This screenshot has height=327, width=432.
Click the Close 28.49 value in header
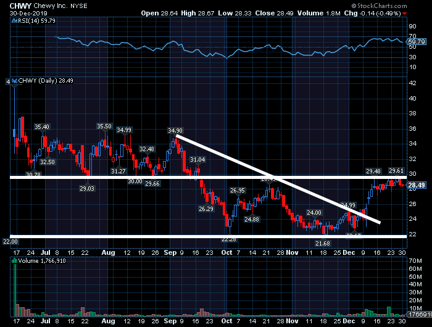coord(274,13)
